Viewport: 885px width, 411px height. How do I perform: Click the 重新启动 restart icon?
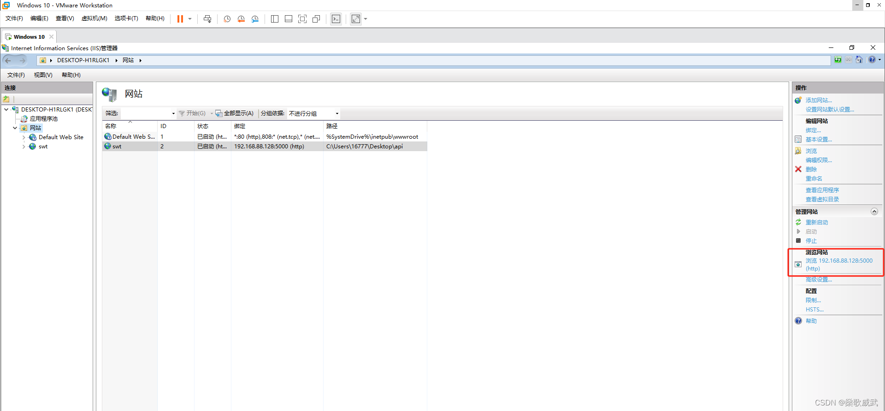(x=798, y=222)
